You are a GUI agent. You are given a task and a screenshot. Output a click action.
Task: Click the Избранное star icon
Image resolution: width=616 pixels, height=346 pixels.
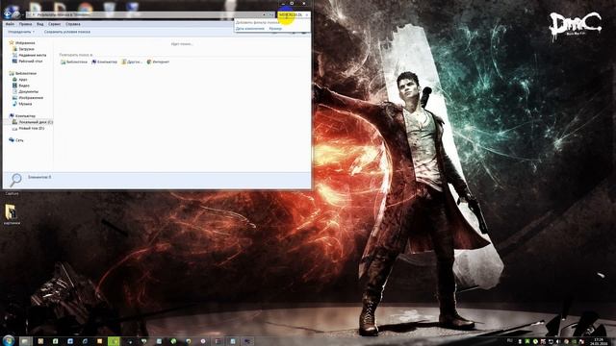coord(12,42)
